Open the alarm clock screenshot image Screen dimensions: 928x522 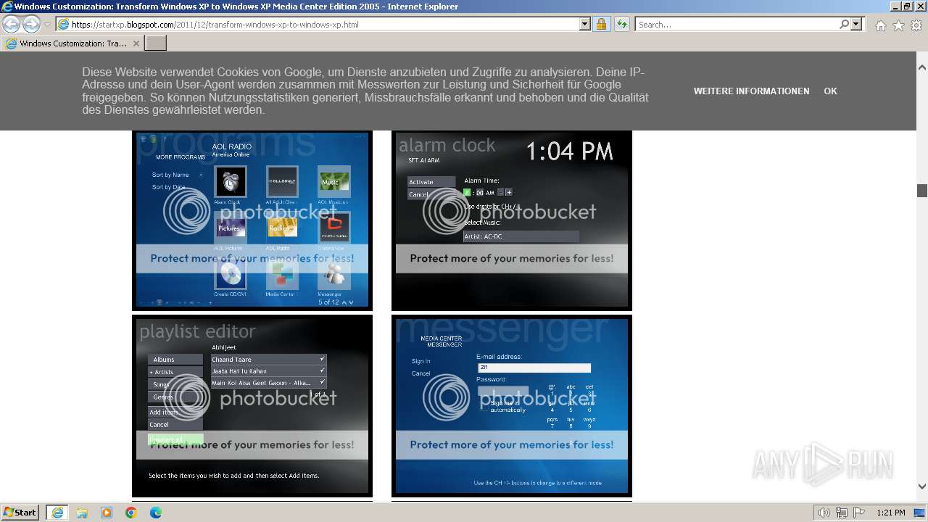pos(512,220)
